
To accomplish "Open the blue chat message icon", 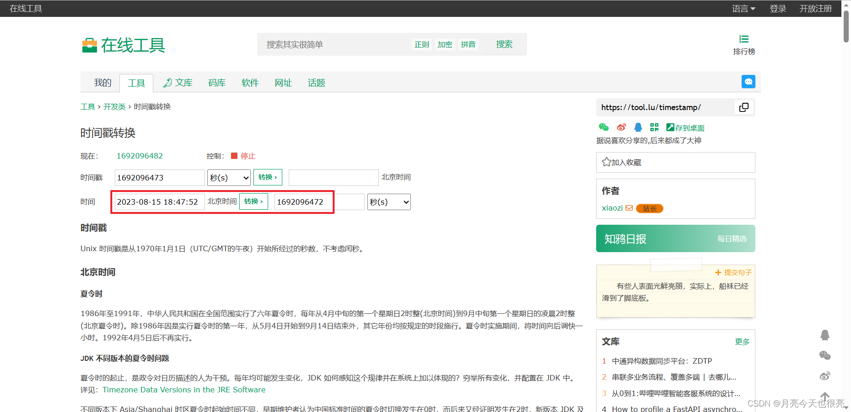I will (748, 82).
